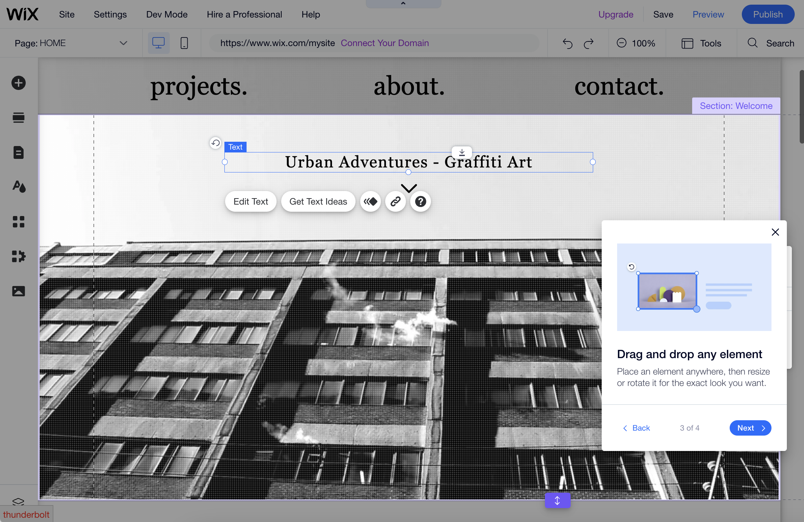Click the zoom out minus icon
804x522 pixels.
click(621, 43)
